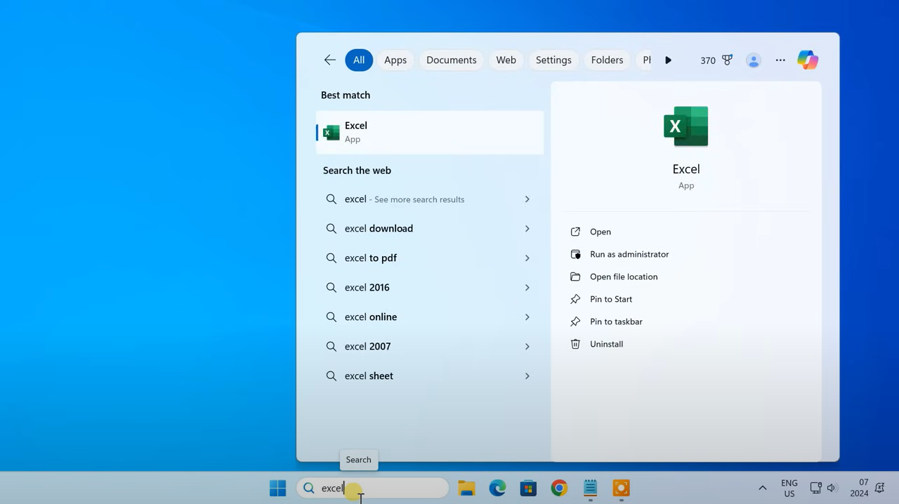Open the ENG US language switcher
Screen dimensions: 899x504
(789, 489)
